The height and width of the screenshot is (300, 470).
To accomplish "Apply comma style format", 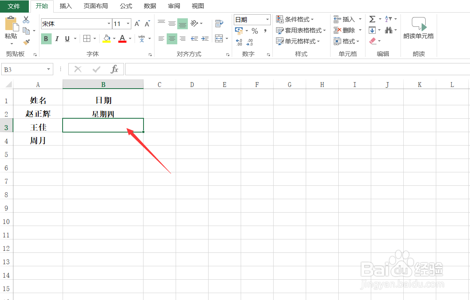I will tap(265, 31).
